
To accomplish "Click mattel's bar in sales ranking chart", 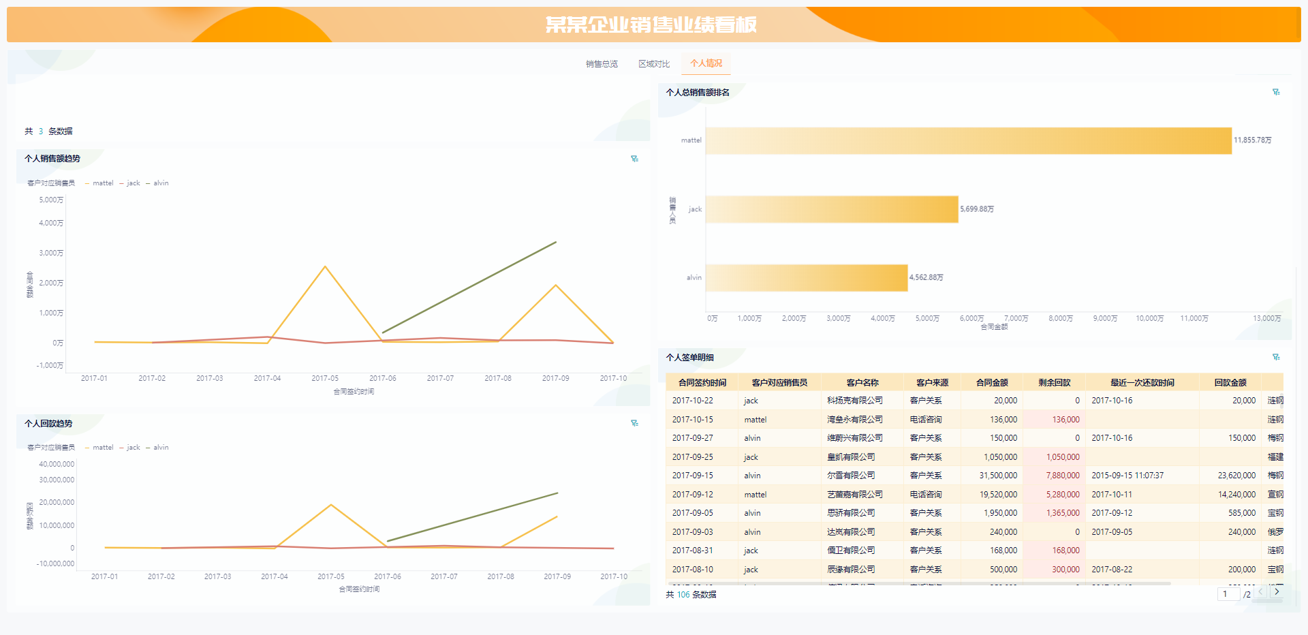I will coord(967,141).
